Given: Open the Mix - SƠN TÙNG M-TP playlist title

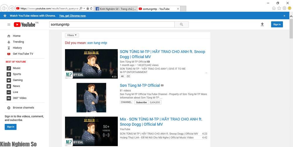Looking at the screenshot, I should tap(161, 122).
